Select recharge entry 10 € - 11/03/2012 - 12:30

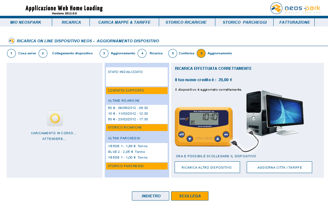(x=128, y=113)
